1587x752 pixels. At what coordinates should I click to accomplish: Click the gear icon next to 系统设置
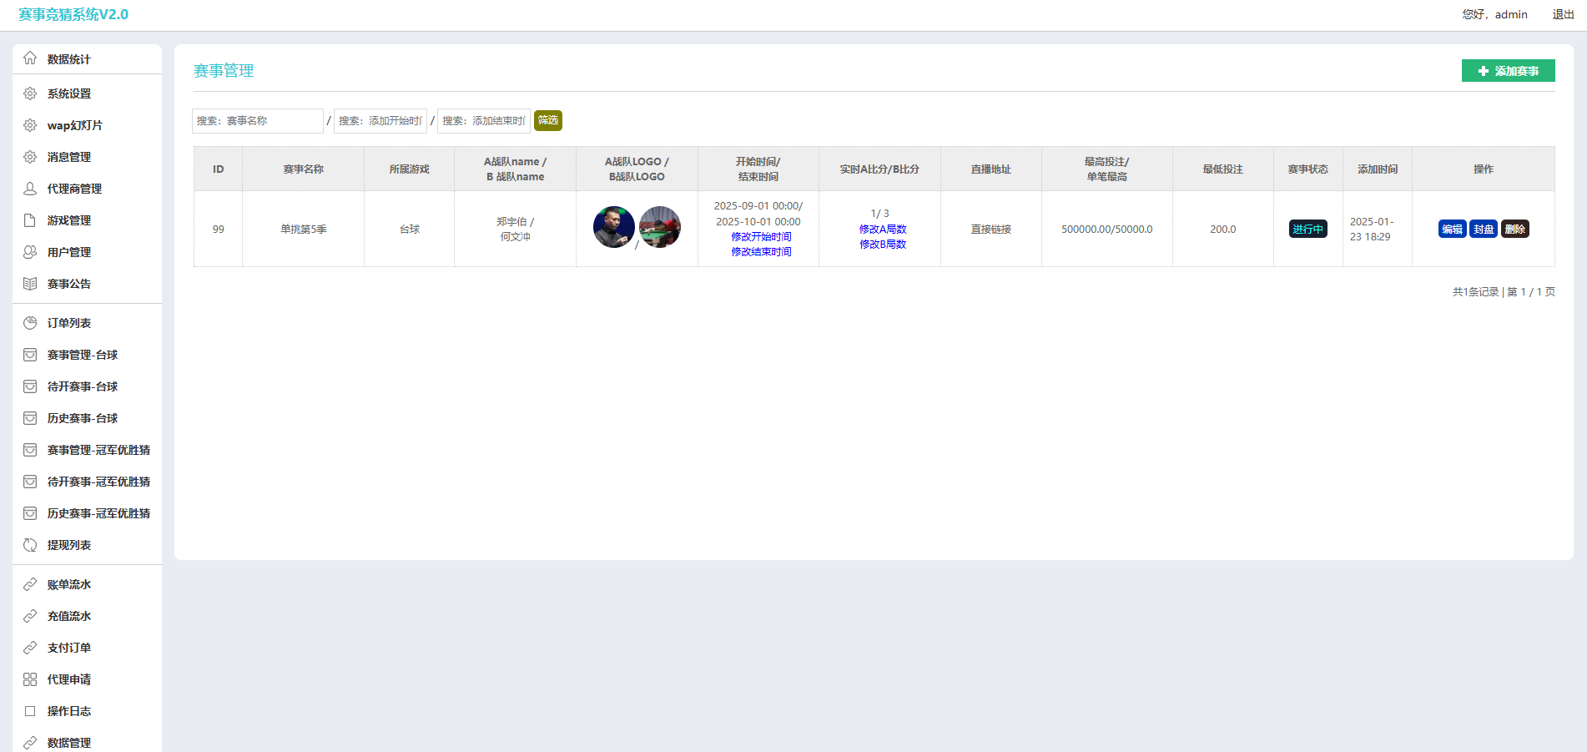(x=30, y=93)
